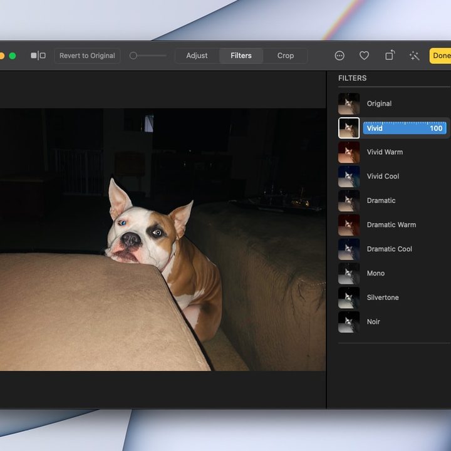
Task: Set Vivid filter intensity slider
Action: (x=405, y=128)
